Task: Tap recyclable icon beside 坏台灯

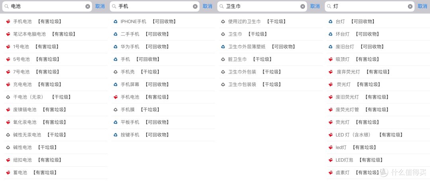Action: (330, 34)
